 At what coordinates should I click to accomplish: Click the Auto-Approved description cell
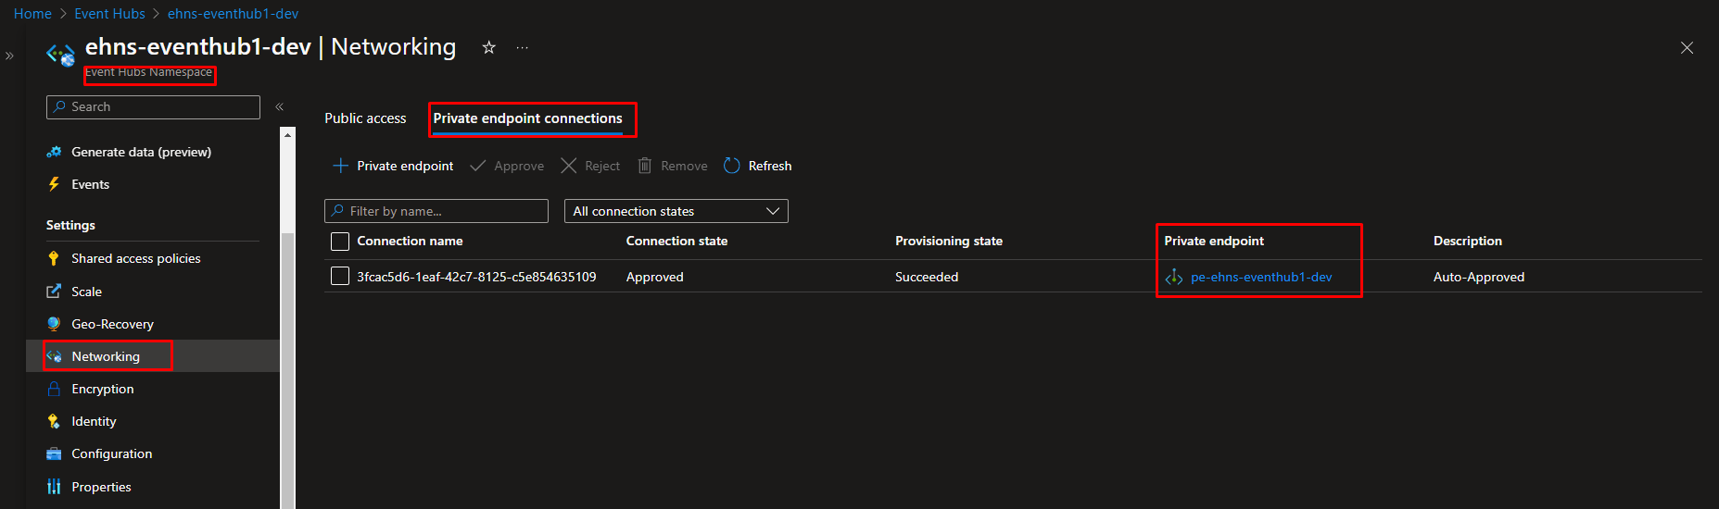[x=1479, y=277]
